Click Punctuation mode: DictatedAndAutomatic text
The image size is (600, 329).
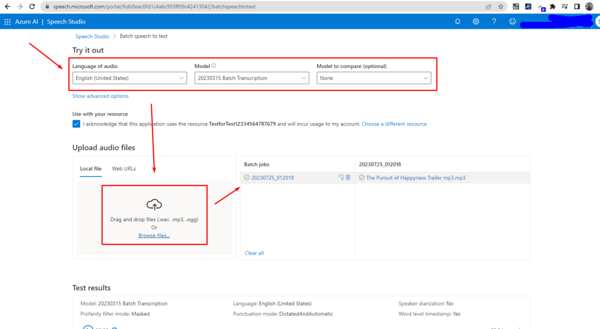(x=283, y=314)
